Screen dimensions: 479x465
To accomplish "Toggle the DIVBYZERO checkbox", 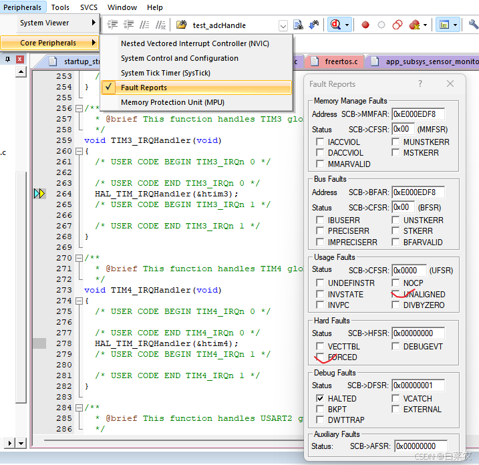I will point(395,305).
